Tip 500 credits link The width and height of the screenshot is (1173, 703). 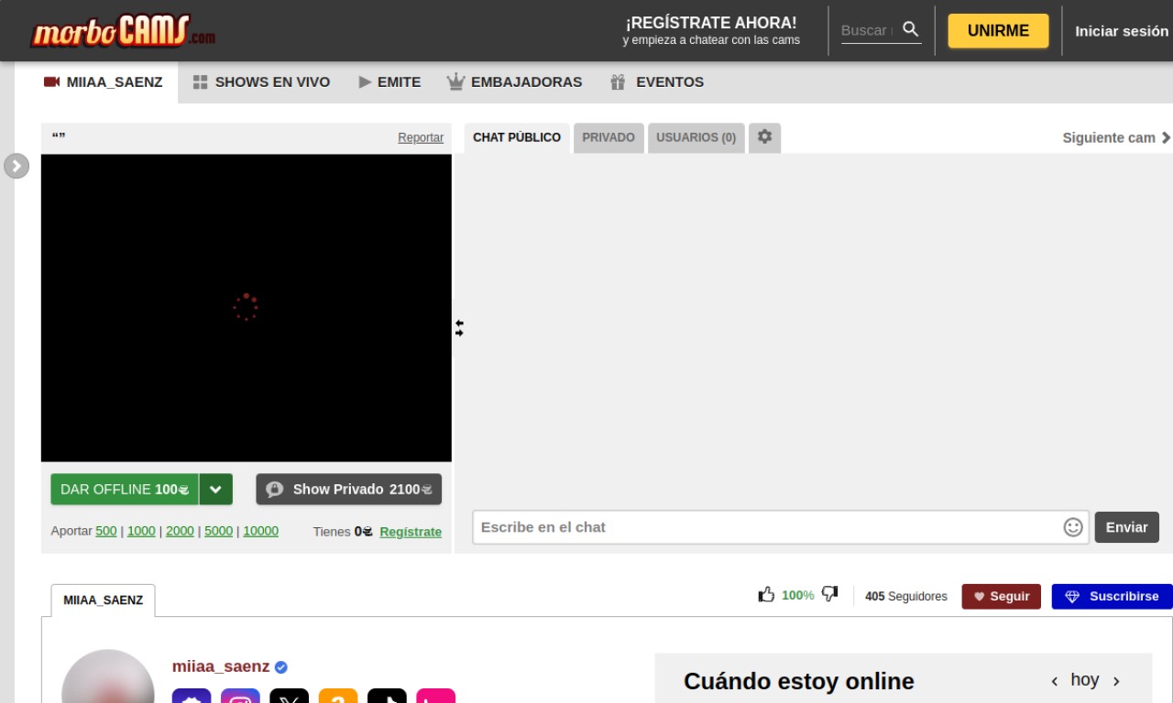(106, 531)
